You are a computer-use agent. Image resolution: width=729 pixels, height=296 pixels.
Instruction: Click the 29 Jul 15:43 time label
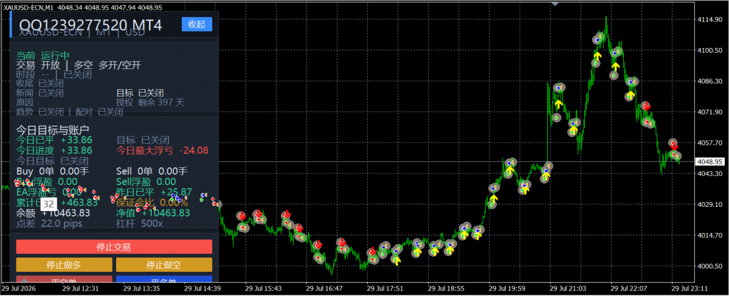[x=263, y=288]
